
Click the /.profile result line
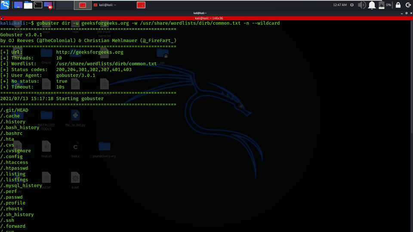pyautogui.click(x=12, y=203)
